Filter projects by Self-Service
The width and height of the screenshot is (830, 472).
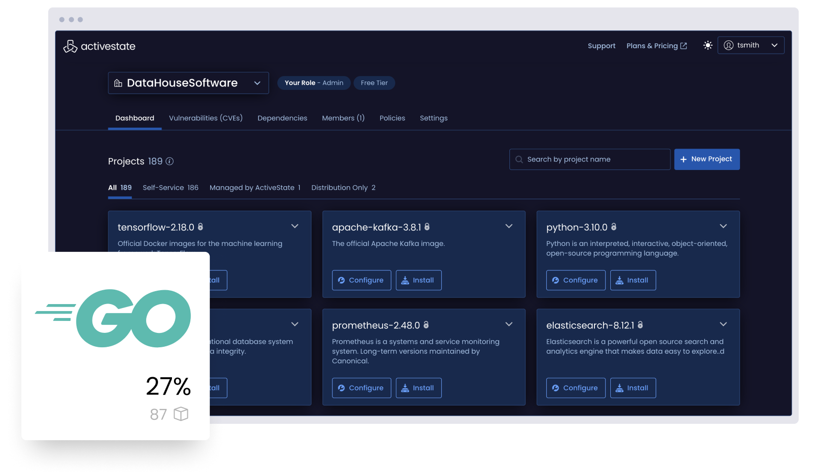[x=170, y=188]
